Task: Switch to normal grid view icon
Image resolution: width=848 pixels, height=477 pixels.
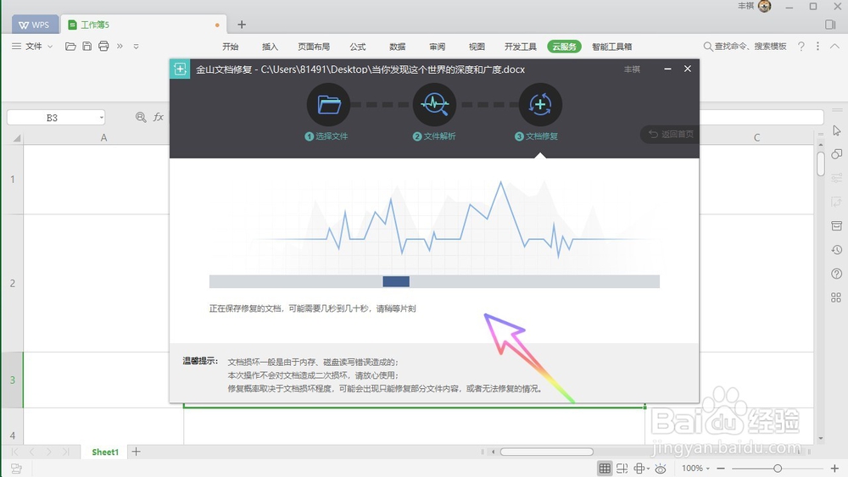Action: point(605,469)
